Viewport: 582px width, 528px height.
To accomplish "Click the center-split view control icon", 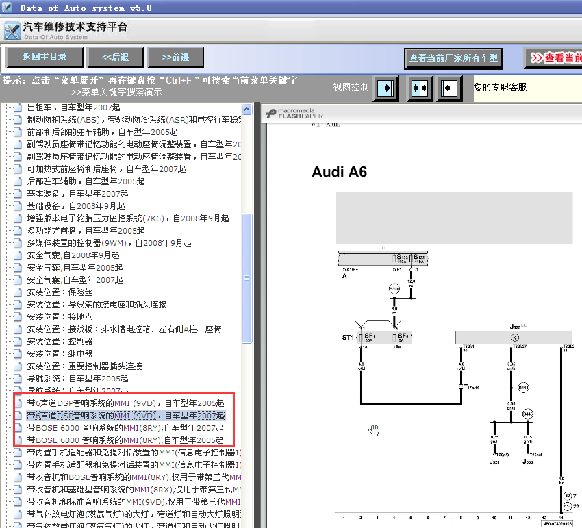I will point(420,88).
